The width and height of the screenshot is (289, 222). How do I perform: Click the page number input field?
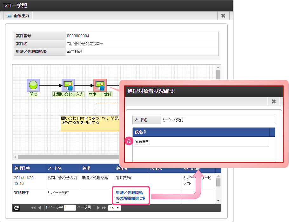[70, 208]
